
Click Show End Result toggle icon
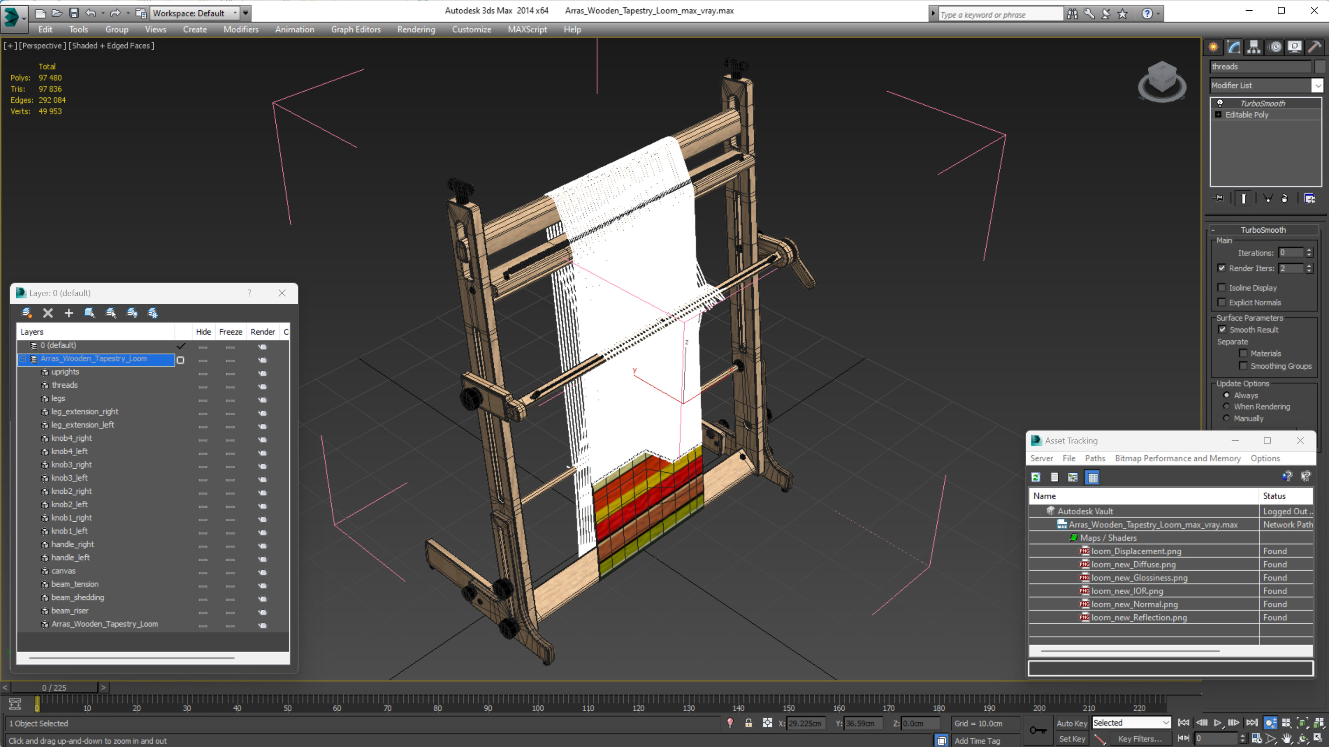click(x=1243, y=198)
